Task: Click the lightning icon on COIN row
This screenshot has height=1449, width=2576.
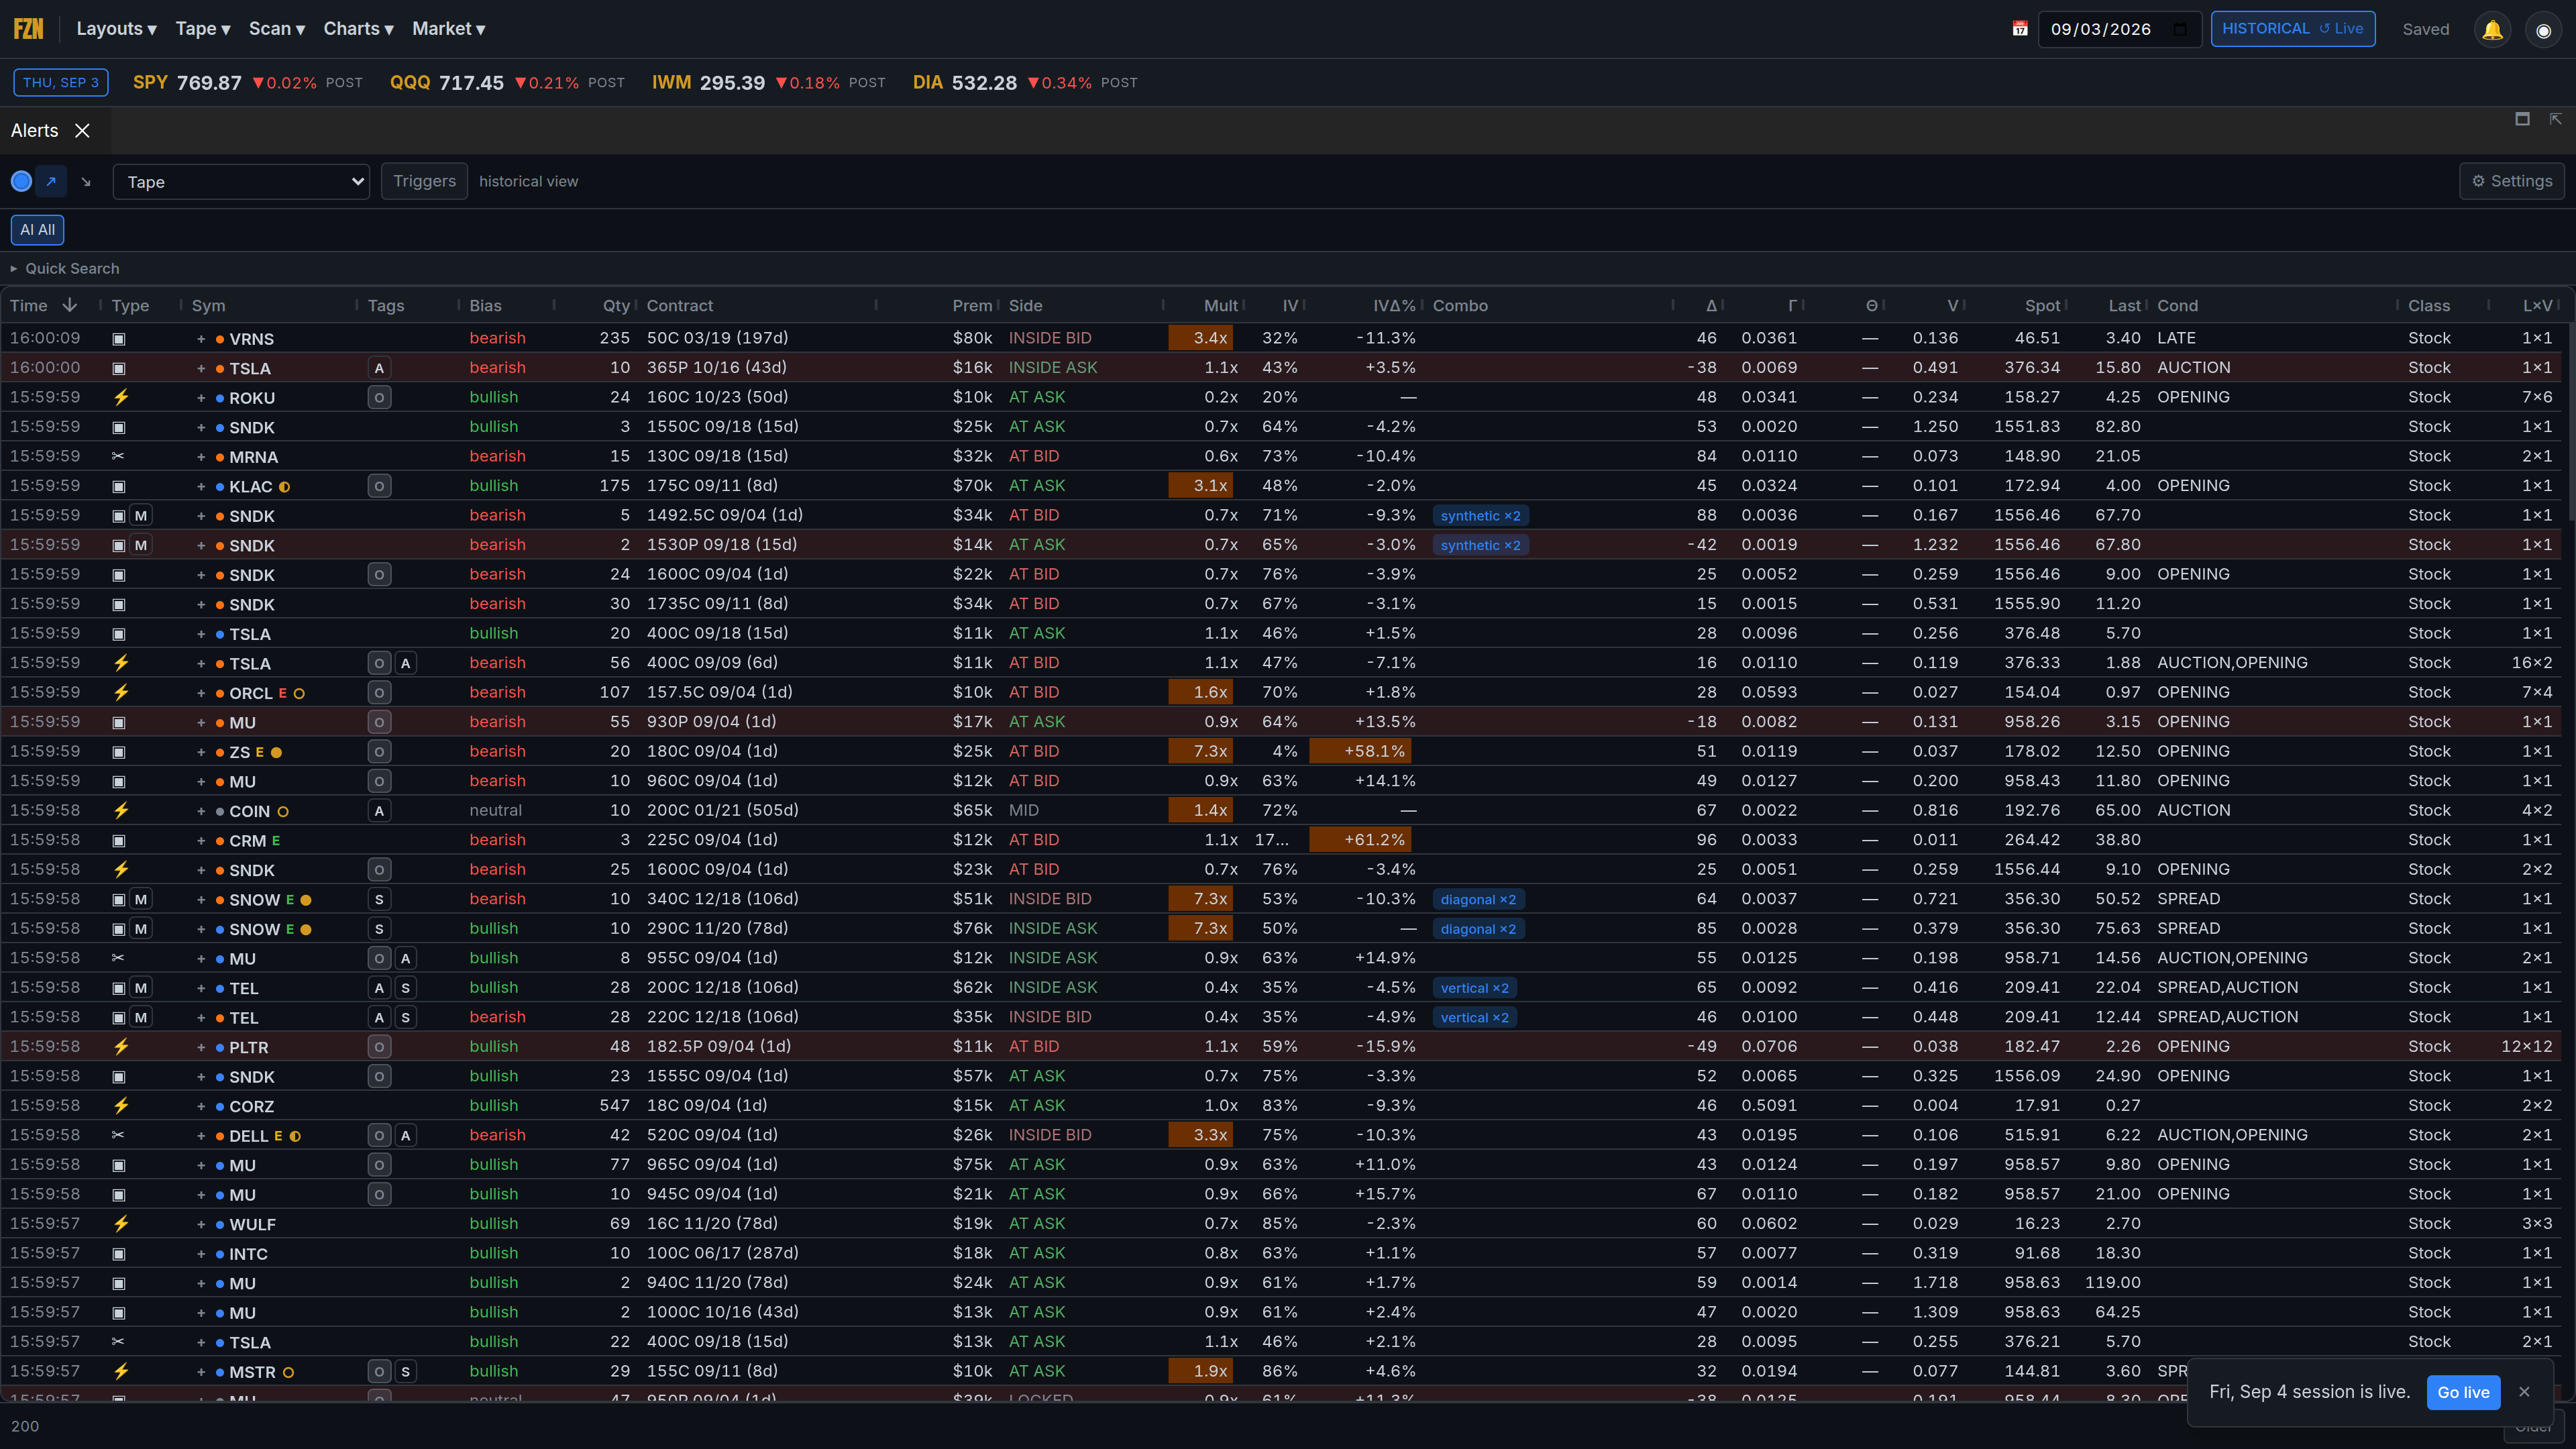Action: 121,810
